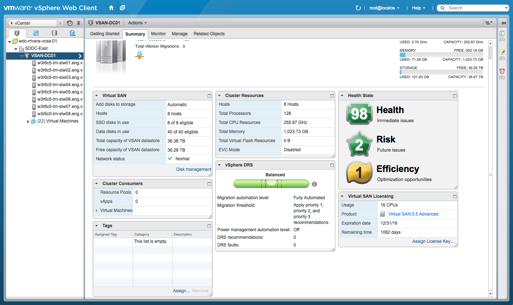Expand the Virtual Machines row in Cluster Consumers

tap(97, 210)
